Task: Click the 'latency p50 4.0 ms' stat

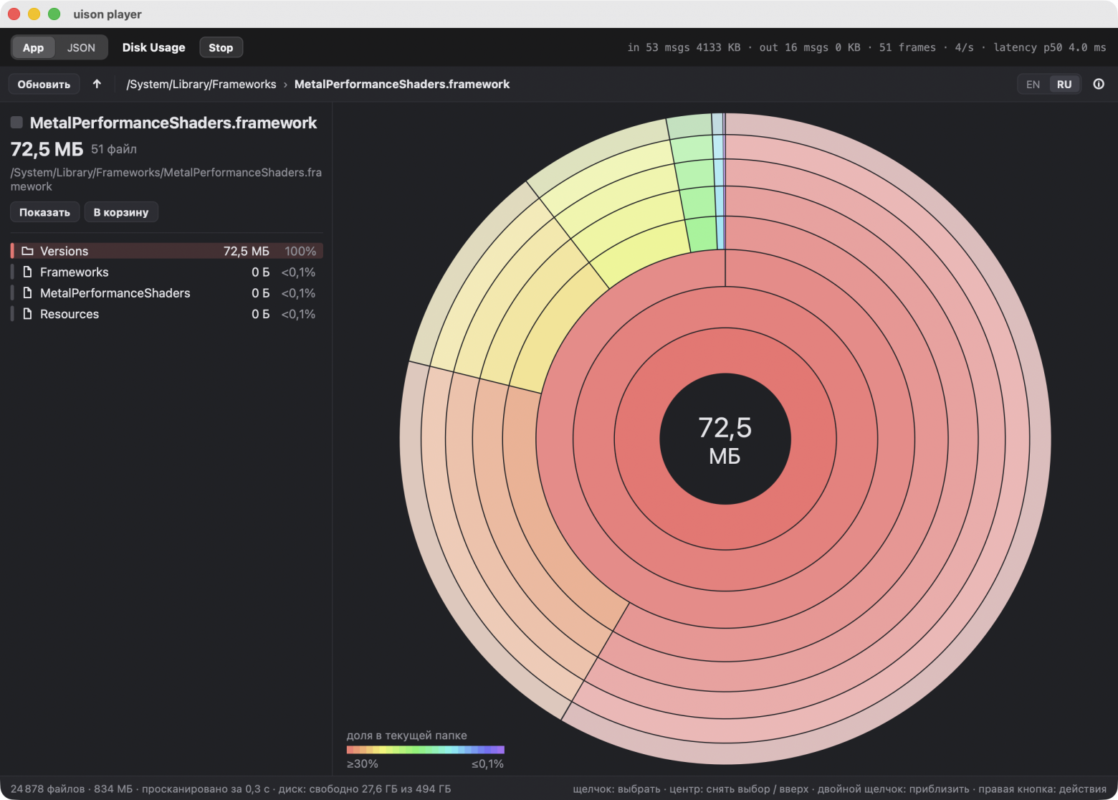Action: pos(1050,47)
